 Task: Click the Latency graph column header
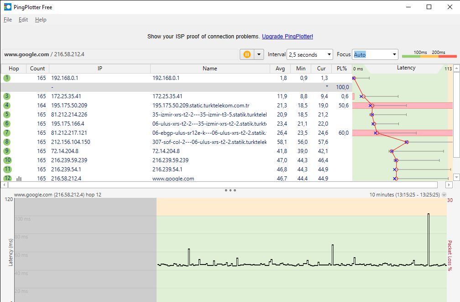pos(406,68)
